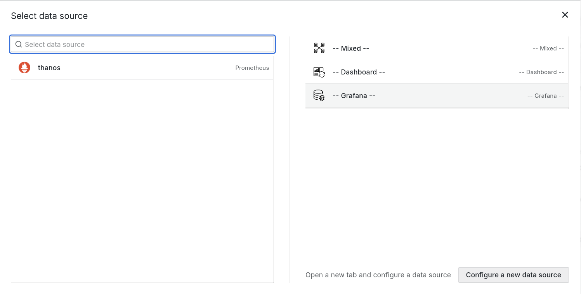The height and width of the screenshot is (294, 581).
Task: Select the -- Mixed -- data source
Action: click(437, 48)
